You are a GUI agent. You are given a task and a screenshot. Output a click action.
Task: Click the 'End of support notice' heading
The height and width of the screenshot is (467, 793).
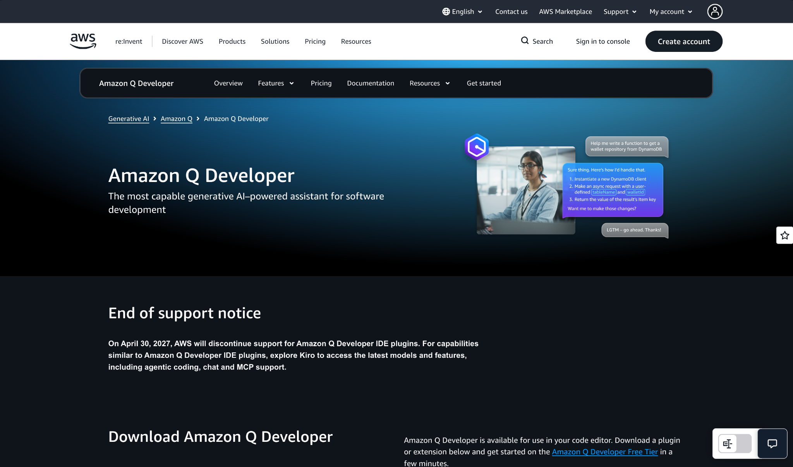(x=185, y=313)
